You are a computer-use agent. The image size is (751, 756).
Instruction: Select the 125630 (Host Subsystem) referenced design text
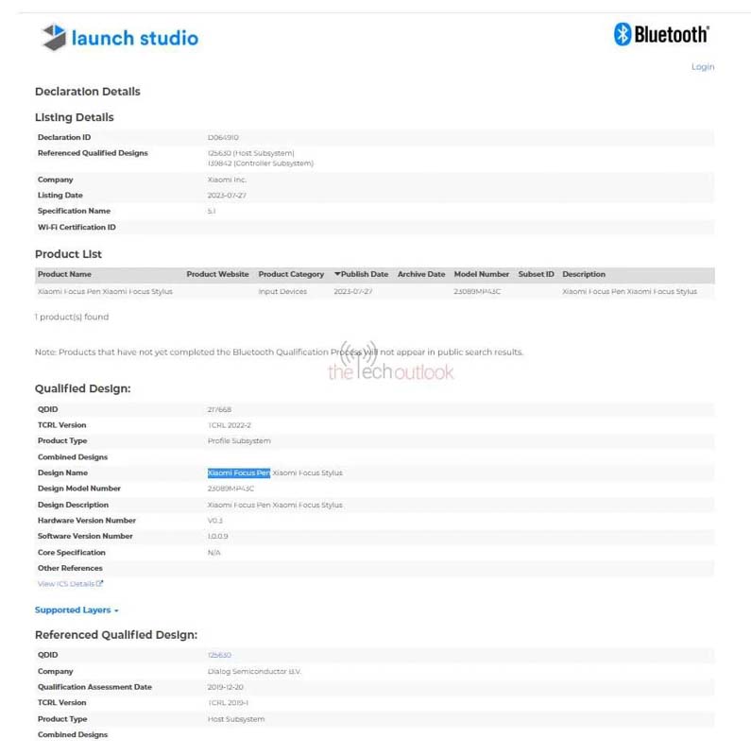250,153
